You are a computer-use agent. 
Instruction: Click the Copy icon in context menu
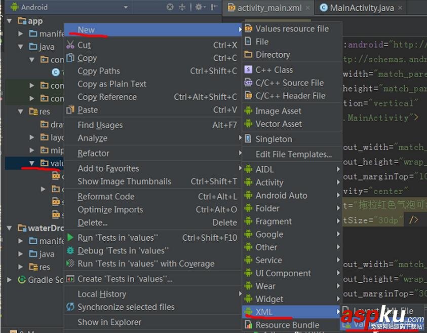[x=70, y=58]
